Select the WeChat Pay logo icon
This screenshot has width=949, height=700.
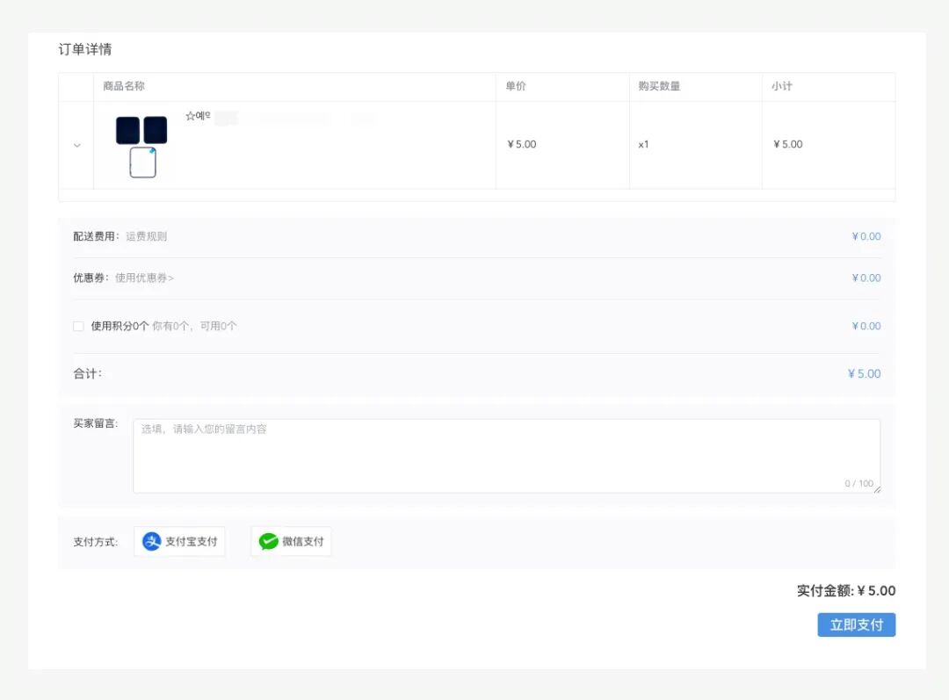pyautogui.click(x=268, y=541)
